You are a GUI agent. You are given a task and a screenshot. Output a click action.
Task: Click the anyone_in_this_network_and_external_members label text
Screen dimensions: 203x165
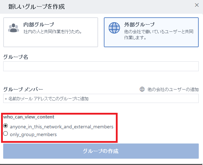62,127
